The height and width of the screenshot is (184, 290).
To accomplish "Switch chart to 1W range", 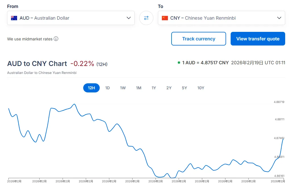I will pos(123,88).
